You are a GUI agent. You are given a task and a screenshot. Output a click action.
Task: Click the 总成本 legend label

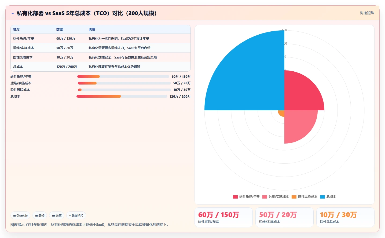[x=331, y=197]
